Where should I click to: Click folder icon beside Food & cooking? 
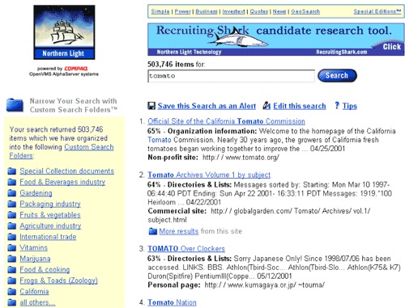click(12, 270)
